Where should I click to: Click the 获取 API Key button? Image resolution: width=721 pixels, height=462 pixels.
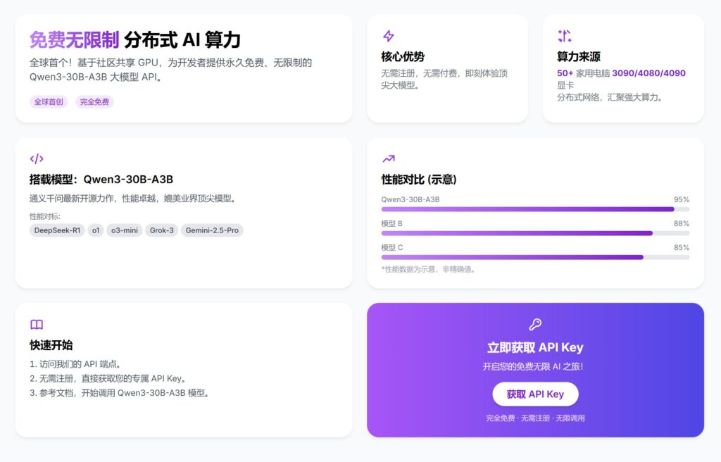(535, 394)
